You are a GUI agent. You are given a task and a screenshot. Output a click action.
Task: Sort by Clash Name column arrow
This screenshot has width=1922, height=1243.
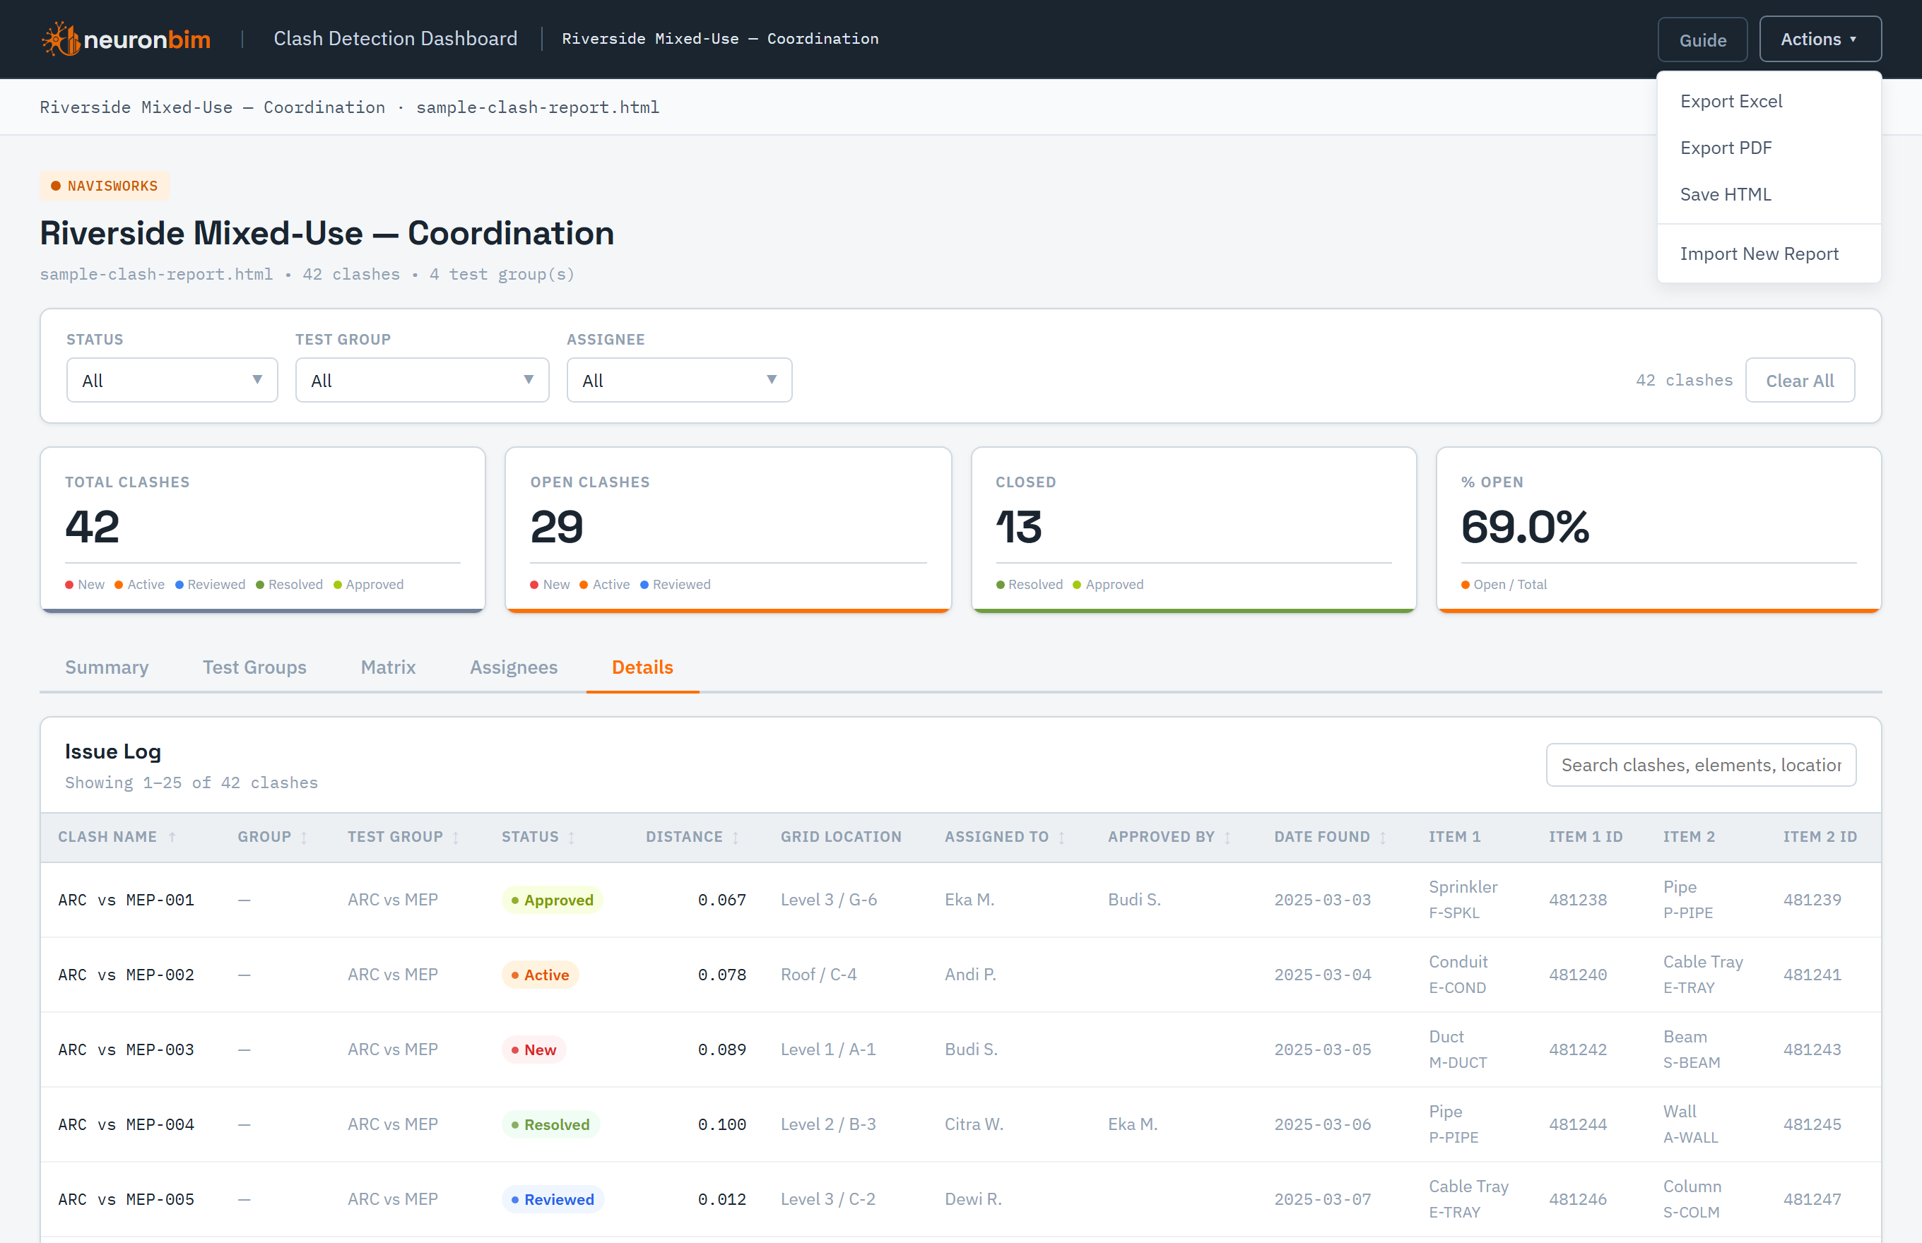click(x=172, y=837)
